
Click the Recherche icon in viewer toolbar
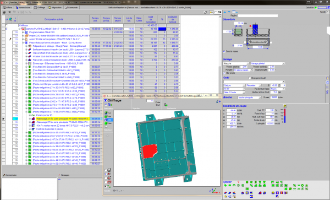(x=166, y=105)
